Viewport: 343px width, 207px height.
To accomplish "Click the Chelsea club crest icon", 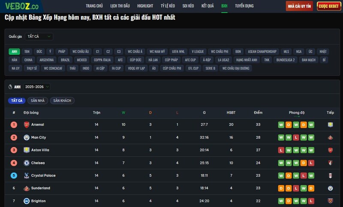I will pos(27,163).
